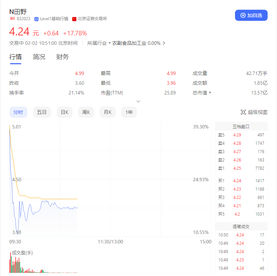This screenshot has width=277, height=276.
Task: Click 昨收 value 3.60
Action: 79,83
